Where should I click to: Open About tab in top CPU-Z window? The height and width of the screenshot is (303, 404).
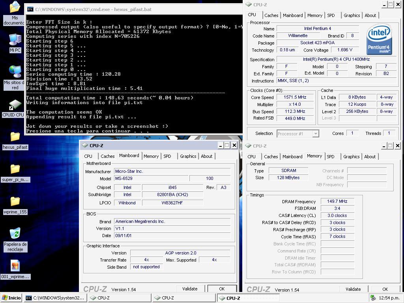(x=370, y=15)
